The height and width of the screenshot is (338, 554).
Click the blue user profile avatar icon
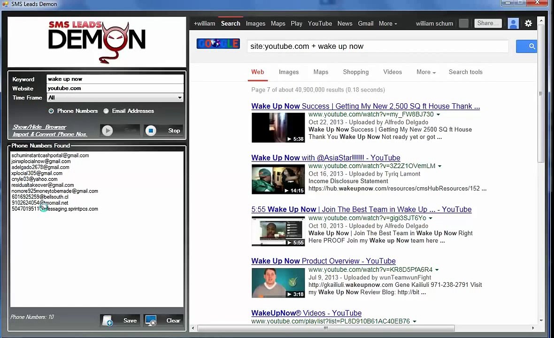click(x=513, y=23)
